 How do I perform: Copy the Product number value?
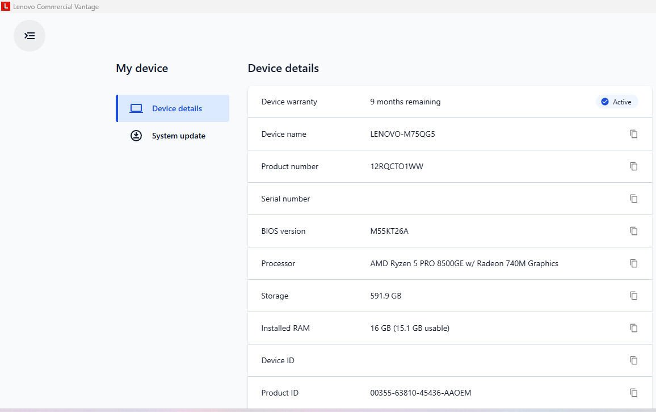(x=633, y=166)
